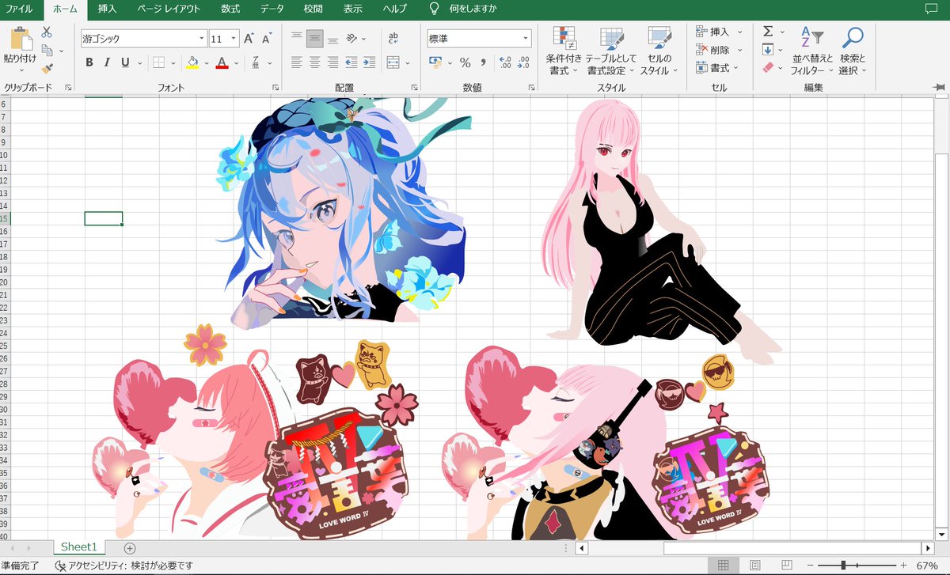
Task: Open font color dropdown arrow
Action: coord(236,62)
